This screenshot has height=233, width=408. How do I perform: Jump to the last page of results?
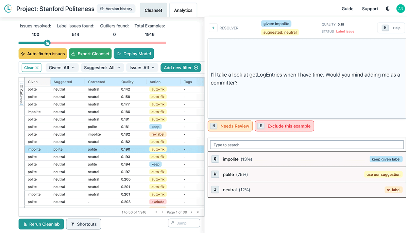[198, 212]
